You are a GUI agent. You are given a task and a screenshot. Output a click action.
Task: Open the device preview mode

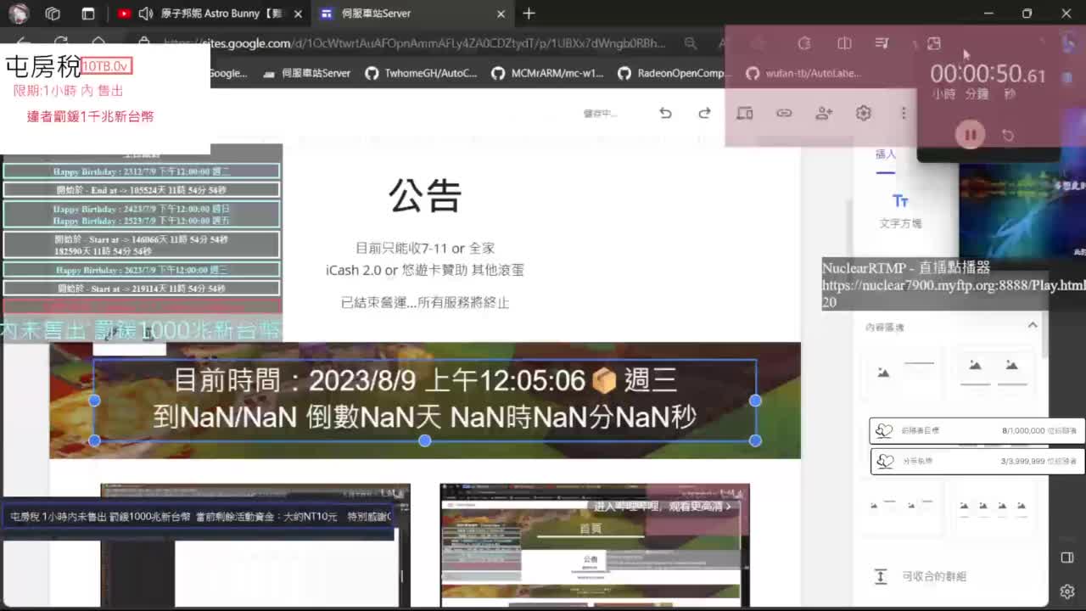click(744, 113)
